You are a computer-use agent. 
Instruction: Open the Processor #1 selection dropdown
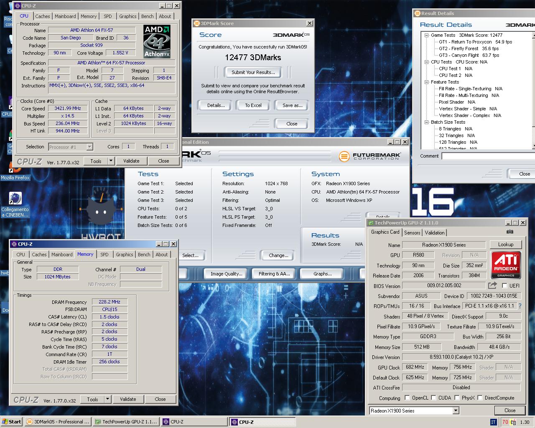point(89,147)
